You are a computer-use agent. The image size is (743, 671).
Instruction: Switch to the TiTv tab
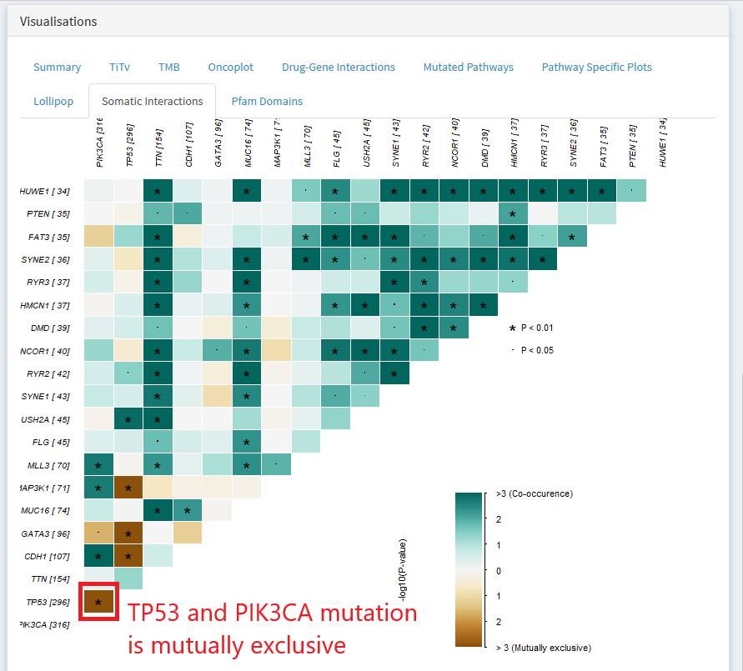coord(119,68)
